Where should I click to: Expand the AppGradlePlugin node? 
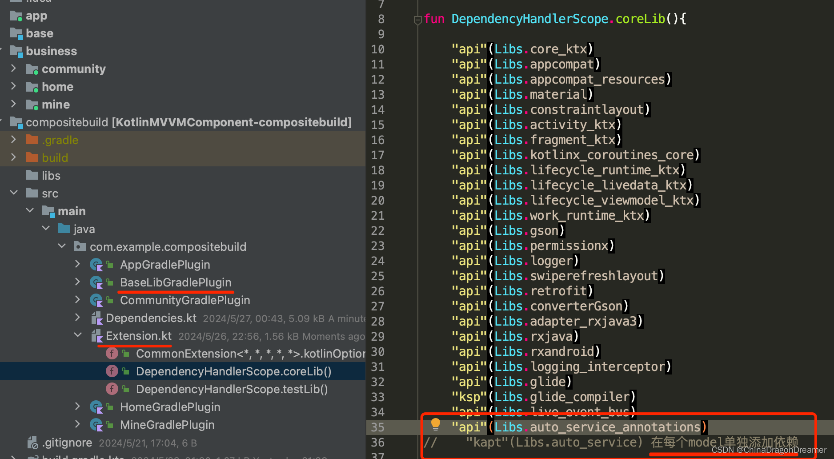coord(77,264)
